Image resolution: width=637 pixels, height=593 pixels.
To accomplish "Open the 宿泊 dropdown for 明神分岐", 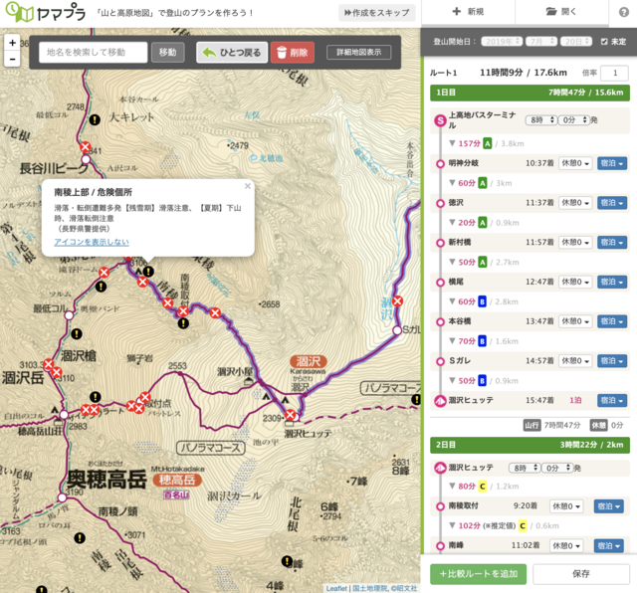I will pos(611,163).
